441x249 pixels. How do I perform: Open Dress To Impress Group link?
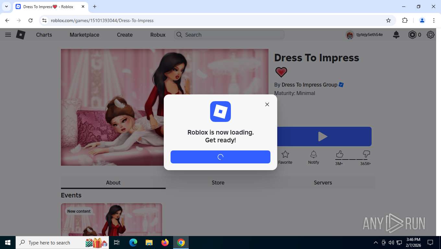[x=310, y=85]
